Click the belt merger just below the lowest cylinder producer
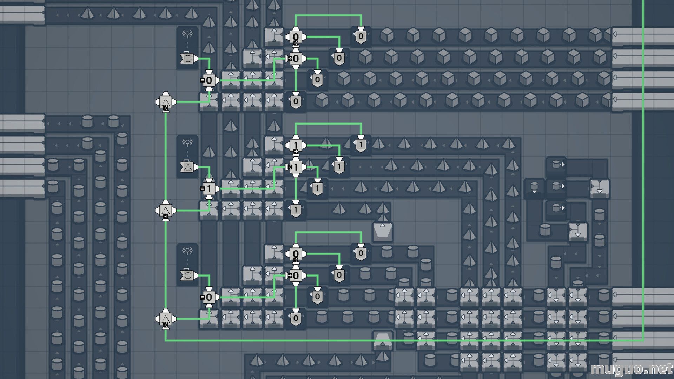The width and height of the screenshot is (674, 379). click(578, 231)
